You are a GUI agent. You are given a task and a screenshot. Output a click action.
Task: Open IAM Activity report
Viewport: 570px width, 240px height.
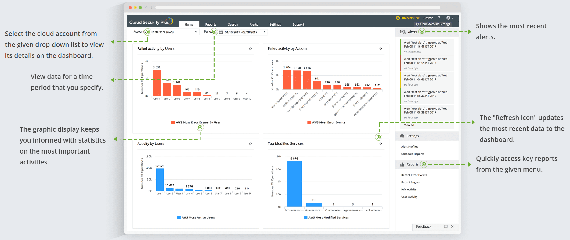(409, 189)
